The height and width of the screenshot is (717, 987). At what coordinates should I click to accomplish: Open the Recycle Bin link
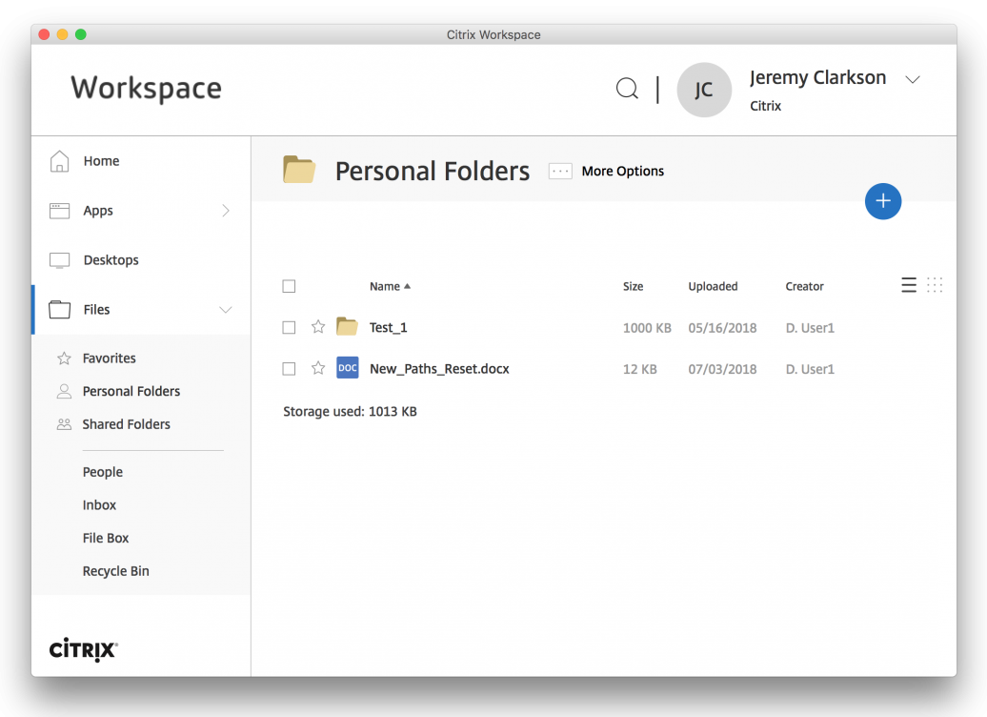[x=115, y=571]
